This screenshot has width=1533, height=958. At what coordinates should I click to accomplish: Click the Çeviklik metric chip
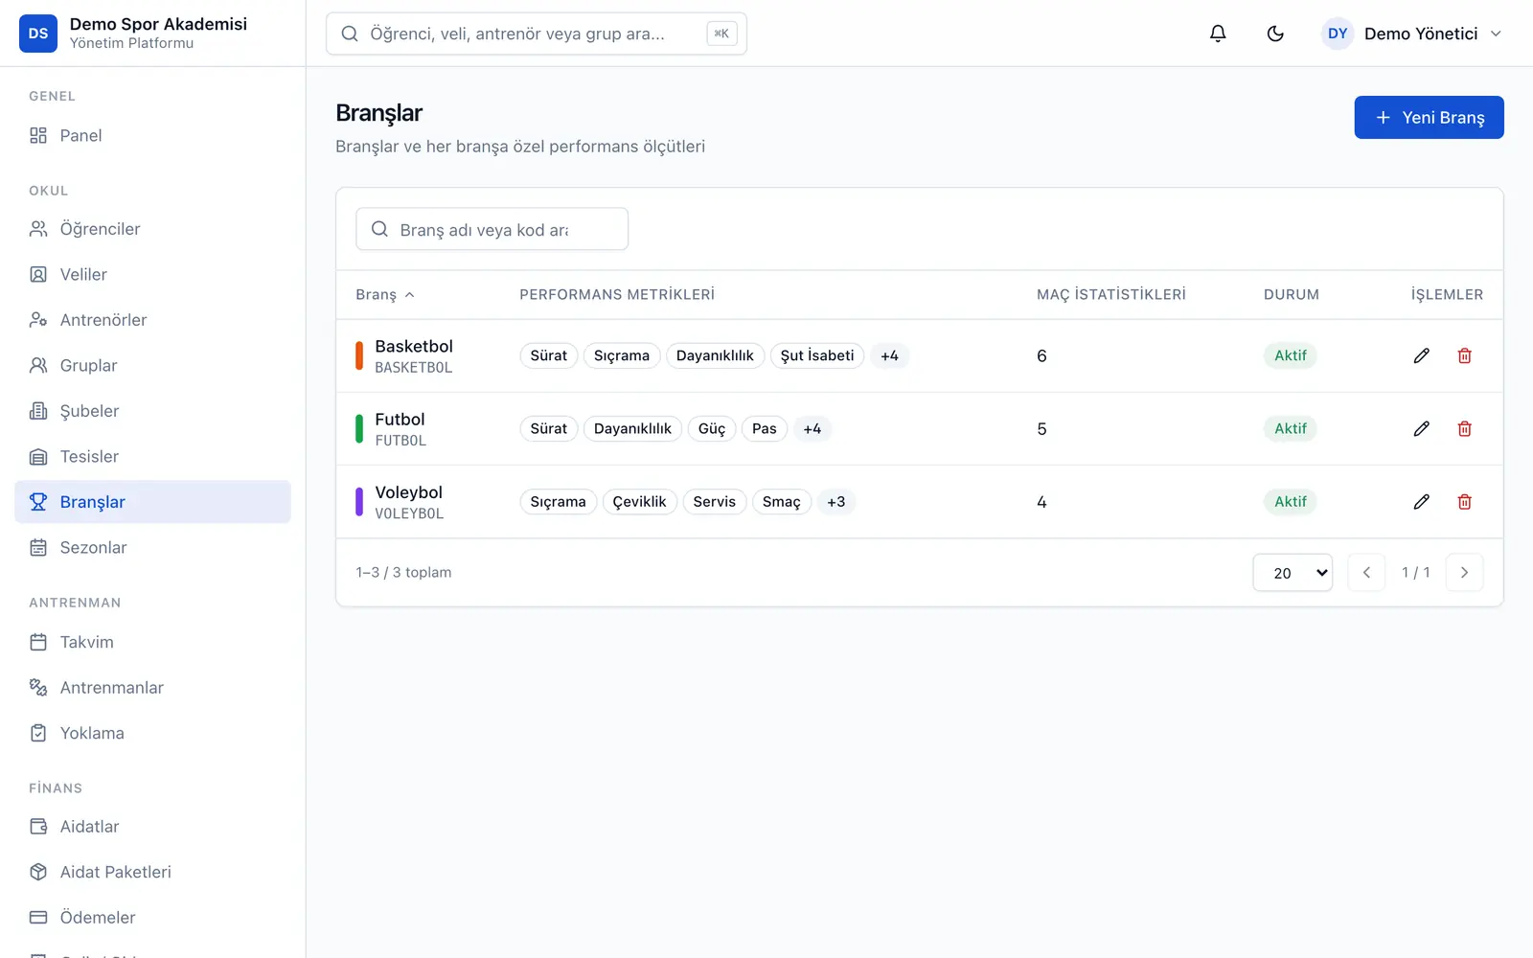(640, 501)
